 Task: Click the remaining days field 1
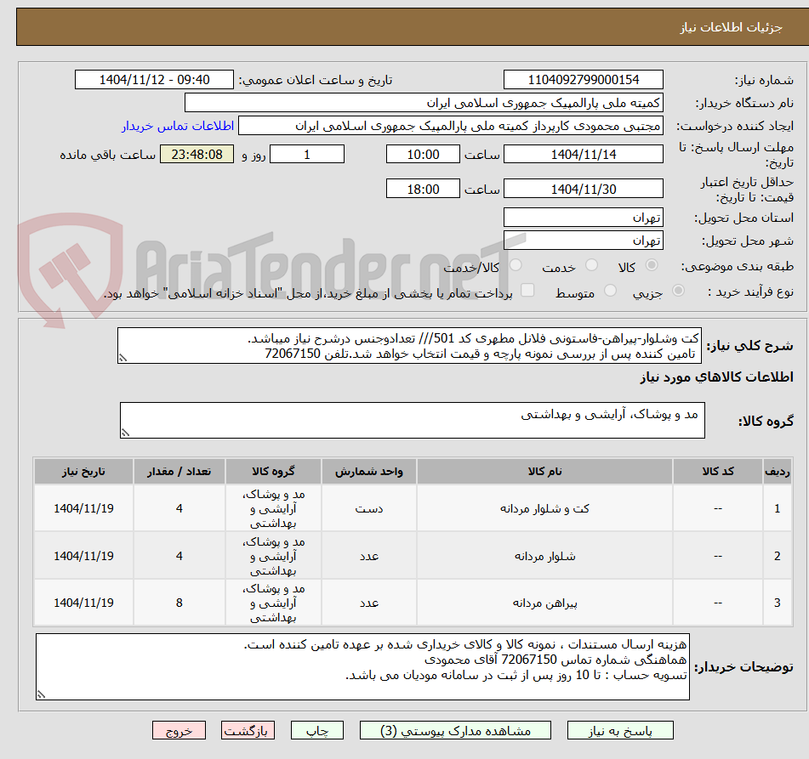click(x=307, y=154)
